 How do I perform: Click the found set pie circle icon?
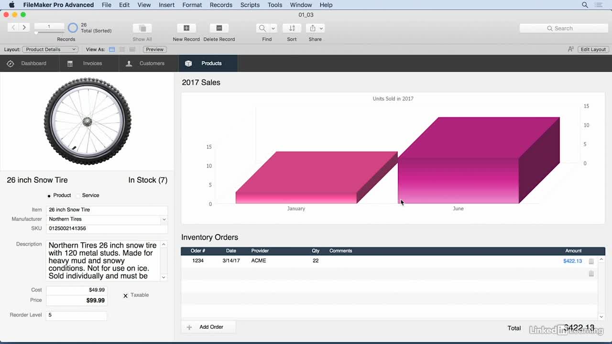[73, 28]
